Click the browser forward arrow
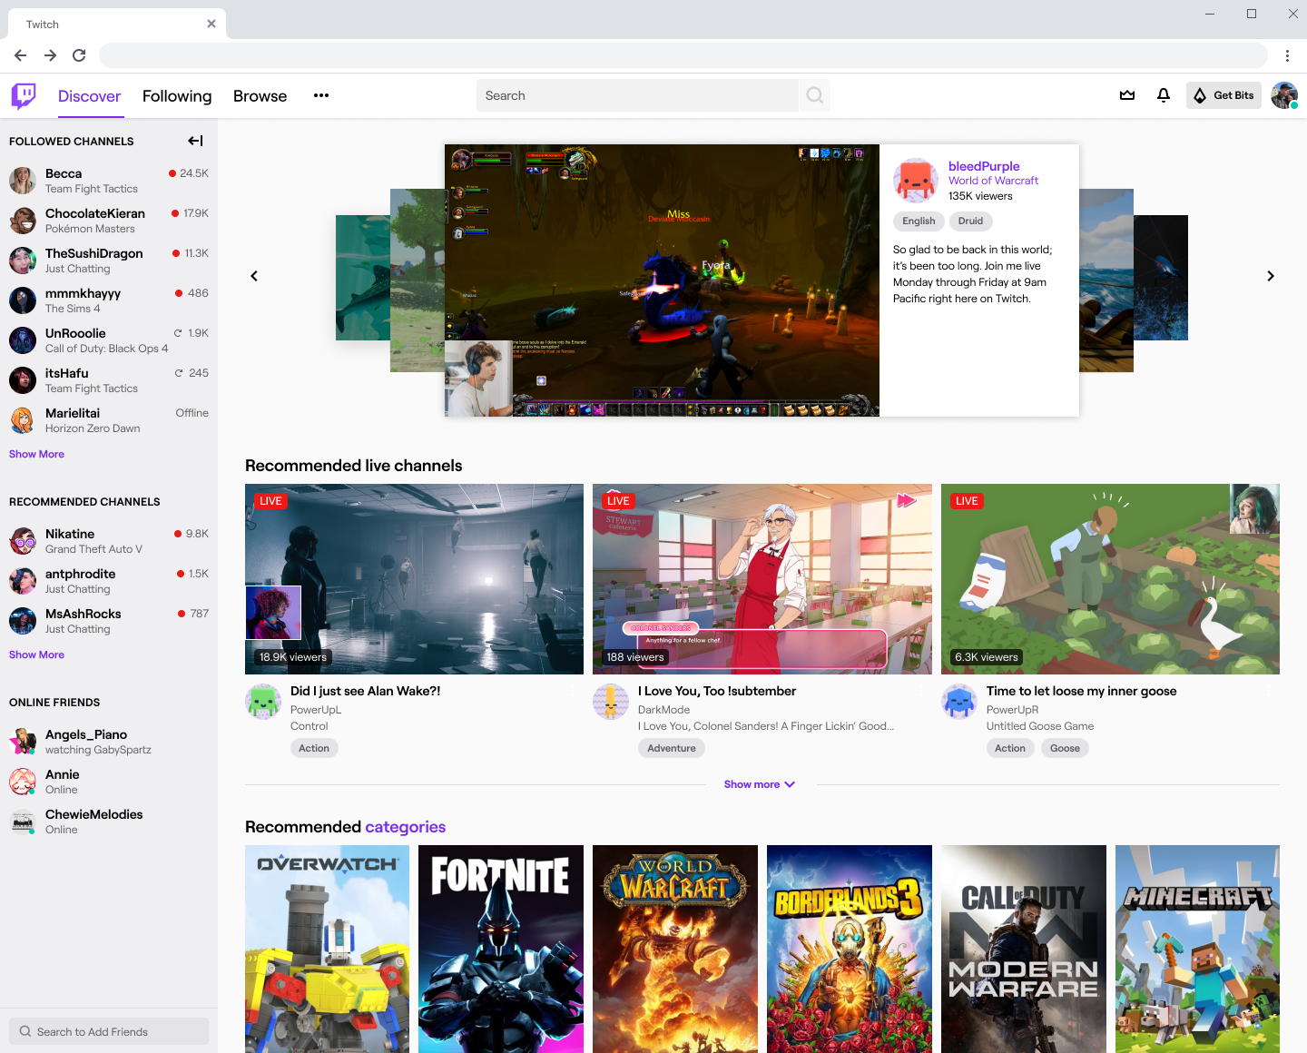Screen dimensions: 1307x1053 pos(50,55)
